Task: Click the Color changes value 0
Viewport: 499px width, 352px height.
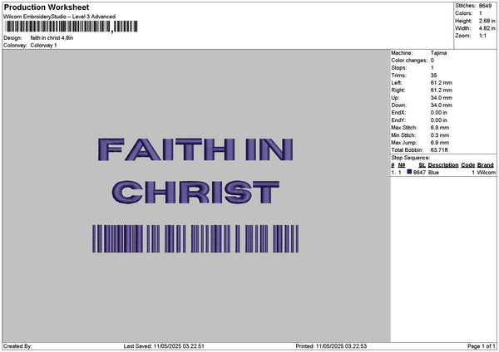Action: (x=432, y=61)
